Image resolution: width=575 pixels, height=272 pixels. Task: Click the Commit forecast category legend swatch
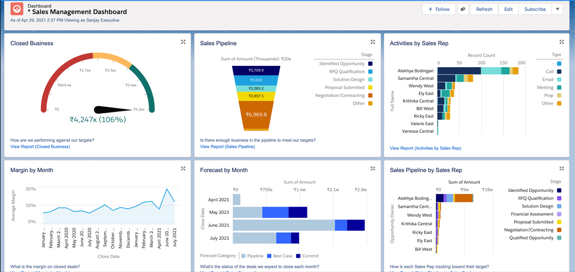pyautogui.click(x=298, y=256)
